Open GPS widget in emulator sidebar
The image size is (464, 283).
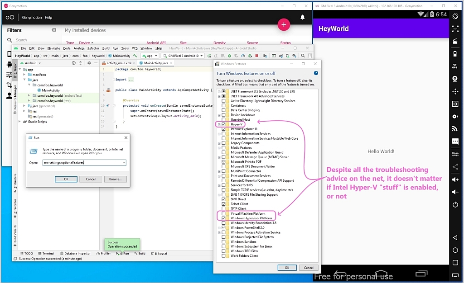tap(455, 66)
